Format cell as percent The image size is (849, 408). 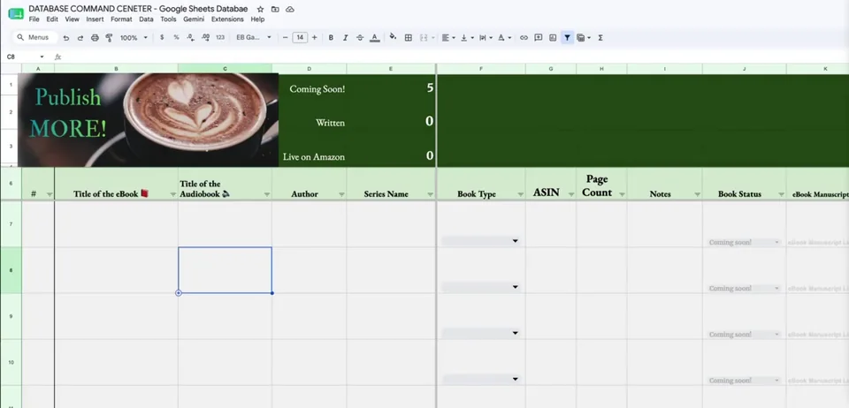click(x=176, y=38)
